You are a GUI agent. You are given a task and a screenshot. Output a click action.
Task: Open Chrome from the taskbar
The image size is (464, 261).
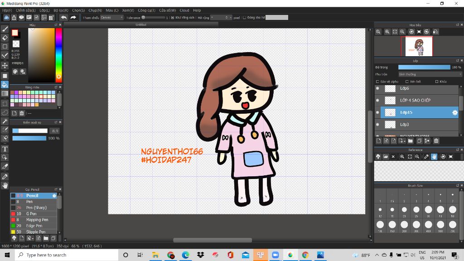[x=305, y=255]
